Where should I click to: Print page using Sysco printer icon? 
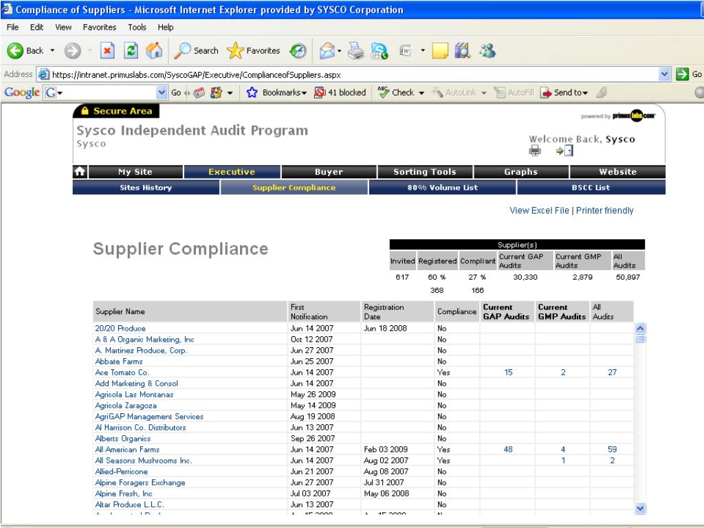535,151
